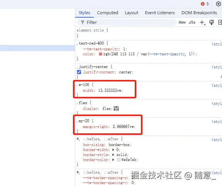Open the Layout tab
222x186 pixels.
coord(131,13)
